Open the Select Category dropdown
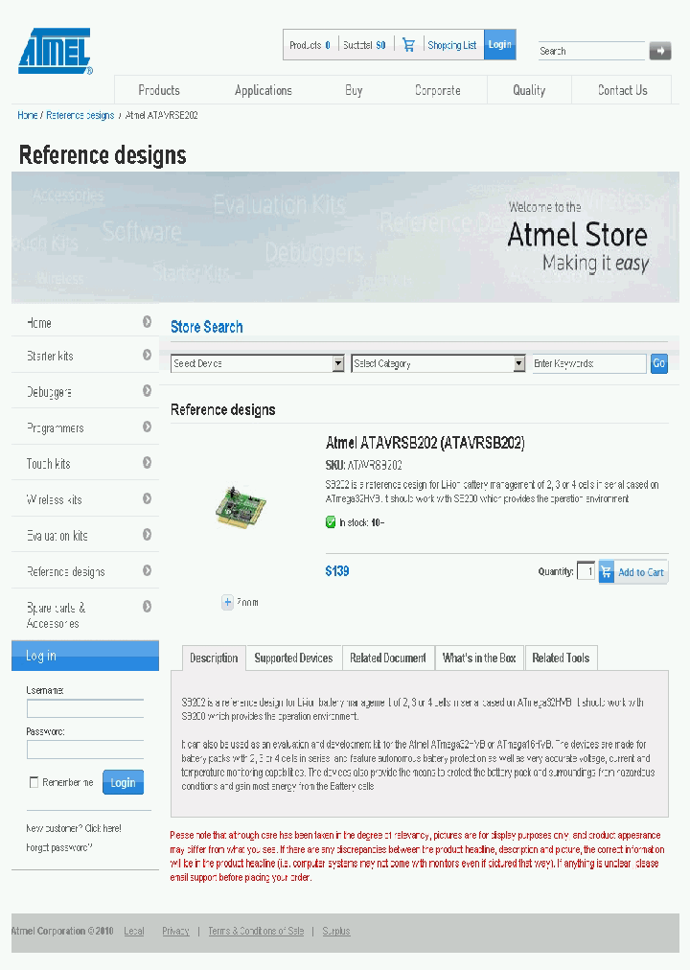Viewport: 690px width, 970px height. click(x=438, y=364)
